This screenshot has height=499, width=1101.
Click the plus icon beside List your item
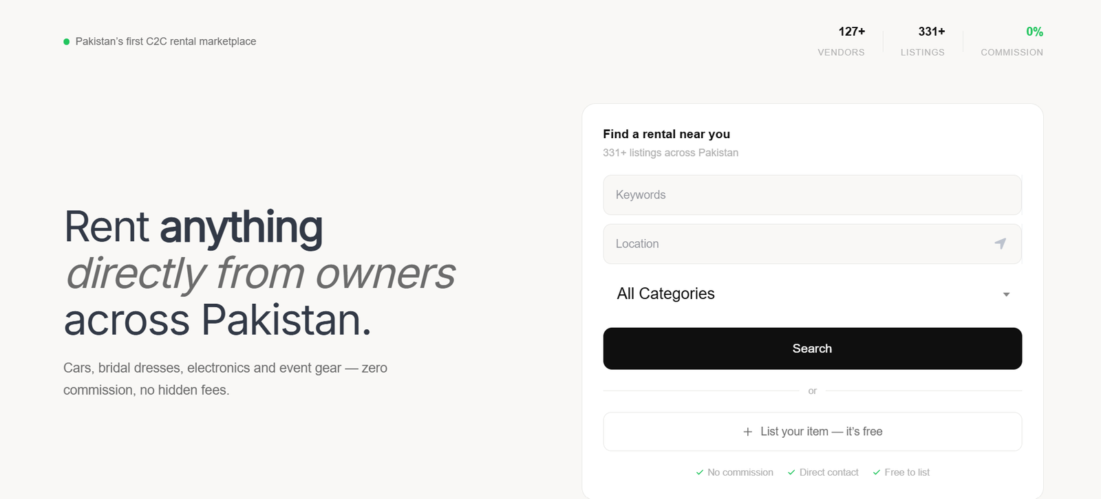coord(748,432)
